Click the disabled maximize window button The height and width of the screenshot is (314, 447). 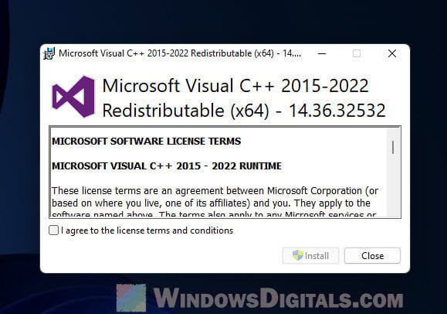pyautogui.click(x=357, y=53)
